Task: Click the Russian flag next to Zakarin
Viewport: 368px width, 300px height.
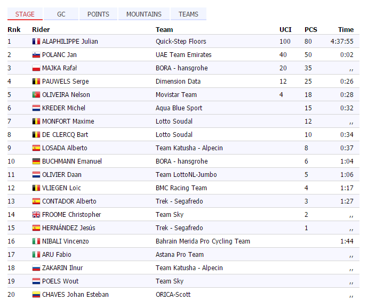Action: 36,268
